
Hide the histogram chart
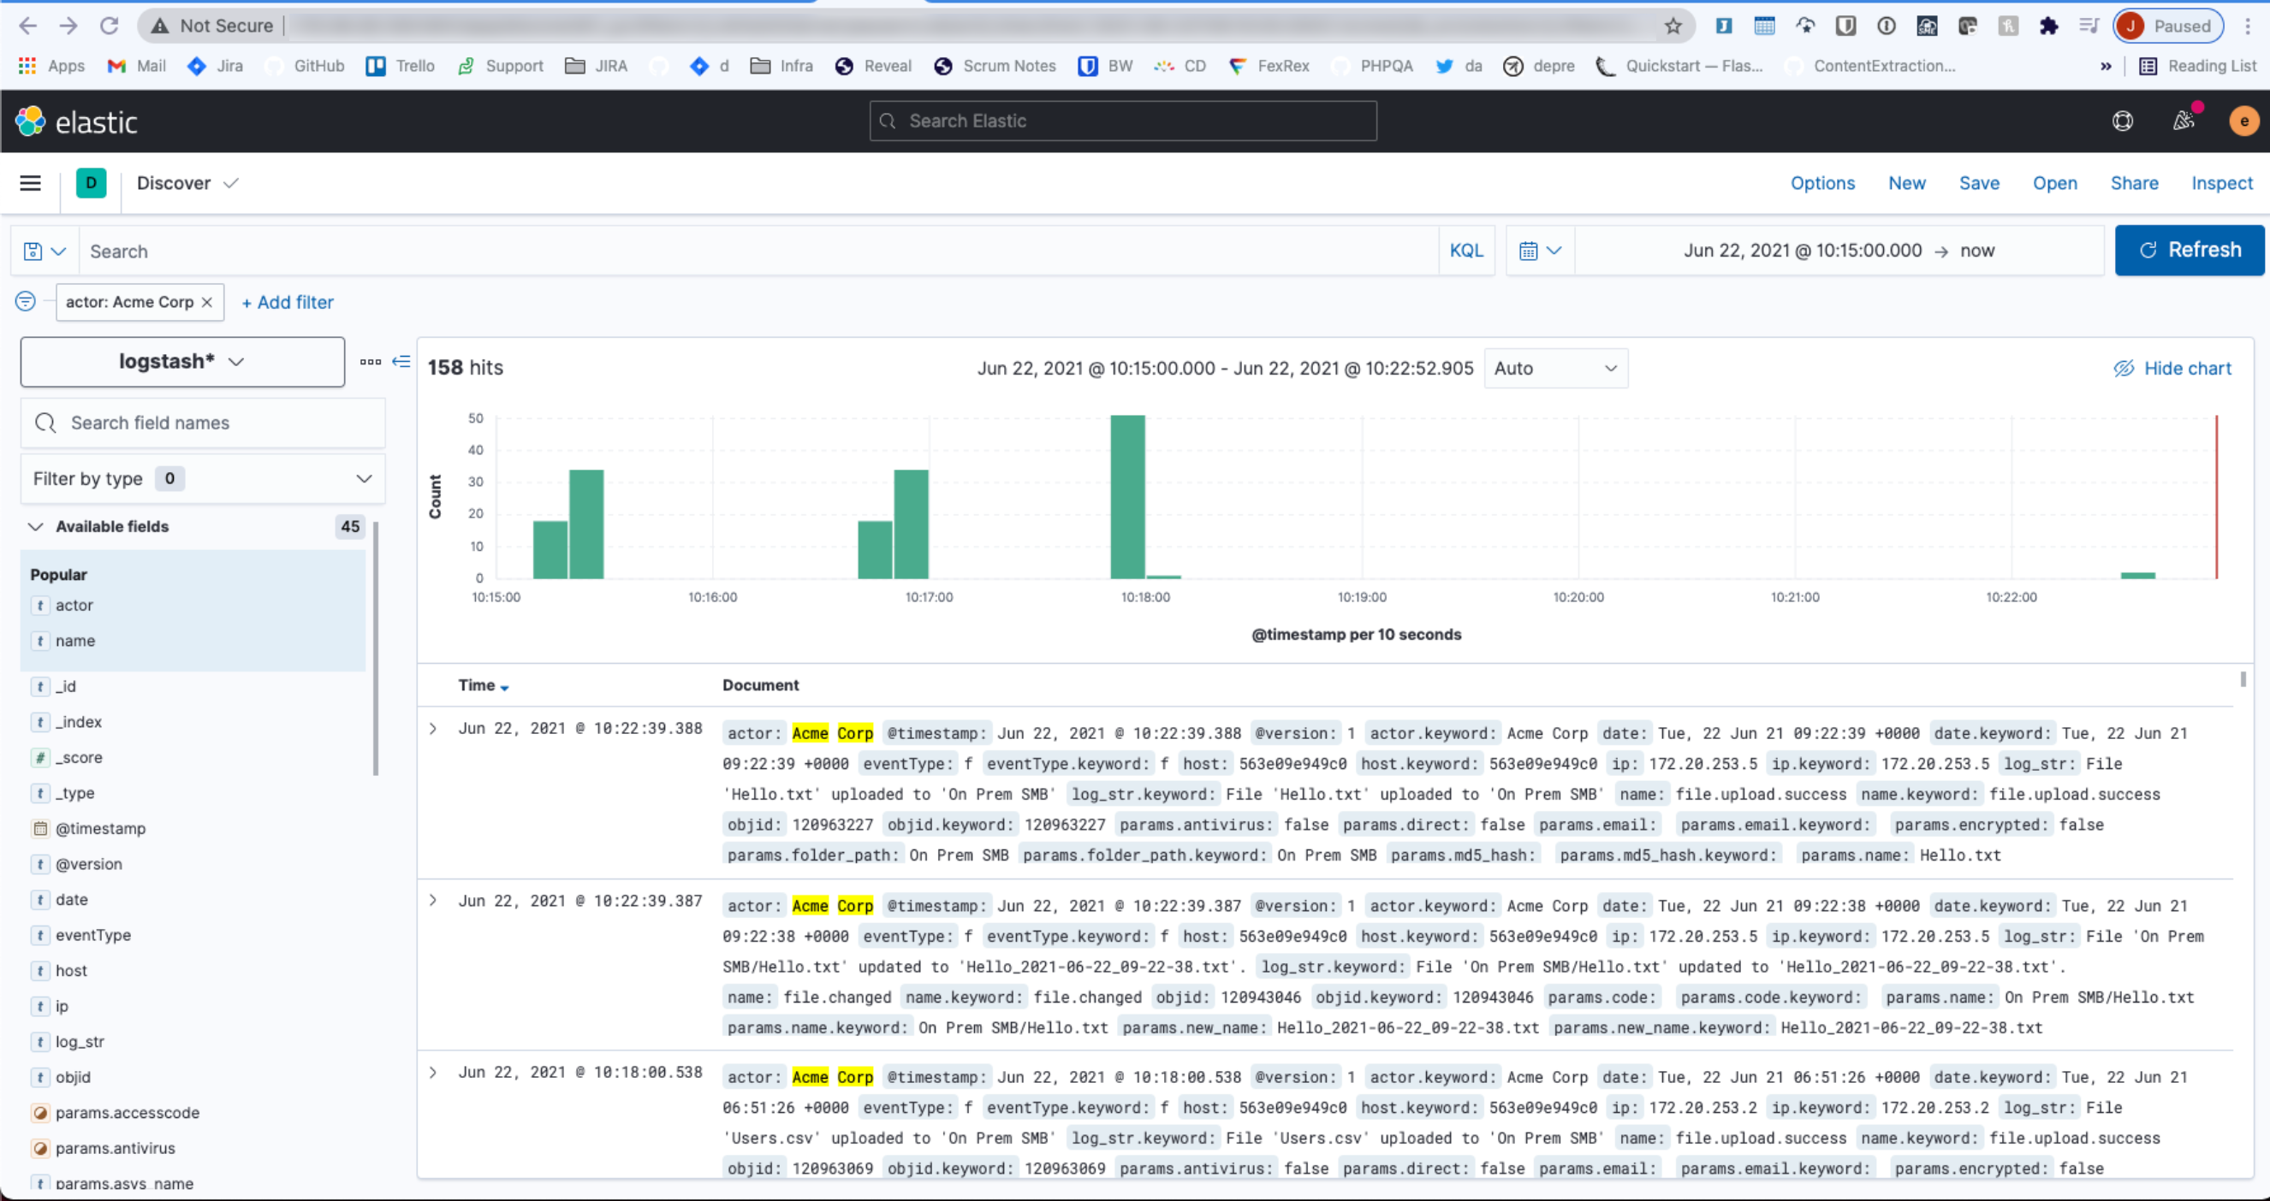click(x=2172, y=368)
